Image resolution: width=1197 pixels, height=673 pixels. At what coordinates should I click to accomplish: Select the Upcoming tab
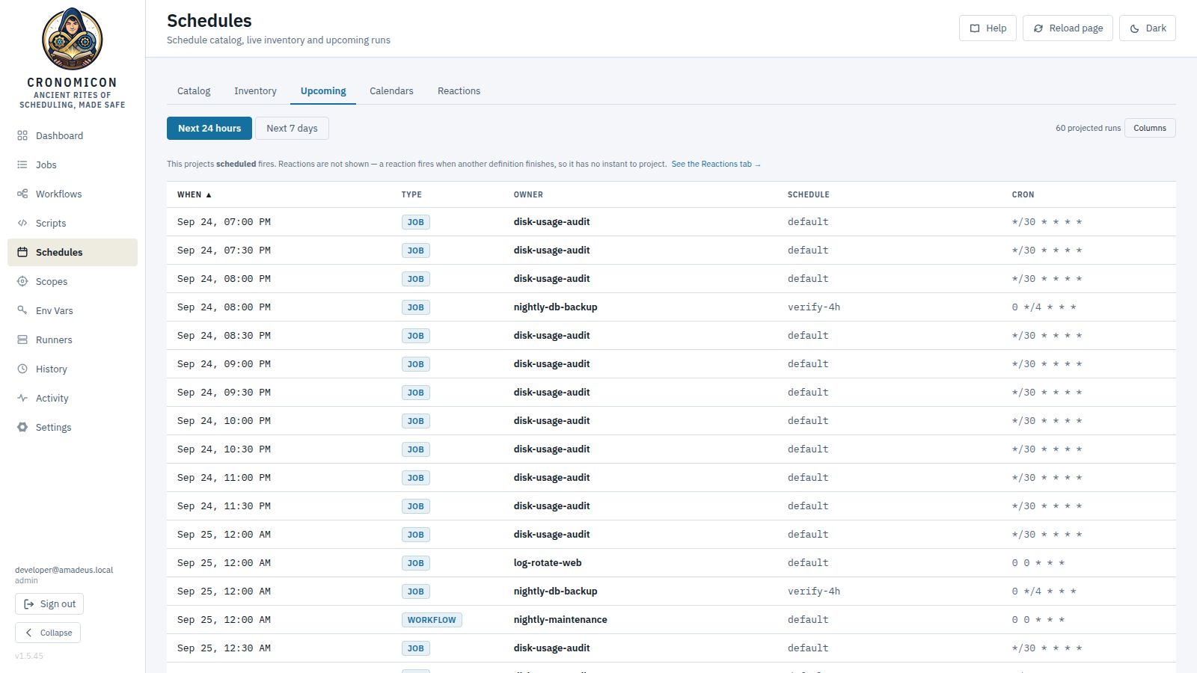coord(323,91)
